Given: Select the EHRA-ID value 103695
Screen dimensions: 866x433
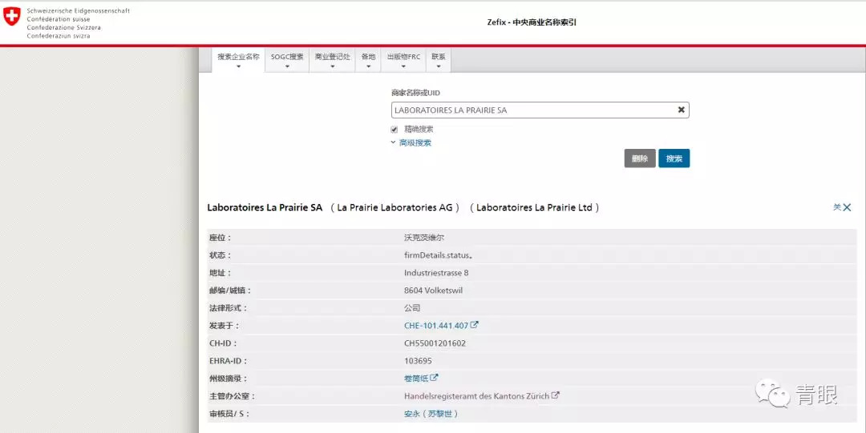Looking at the screenshot, I should coord(418,361).
